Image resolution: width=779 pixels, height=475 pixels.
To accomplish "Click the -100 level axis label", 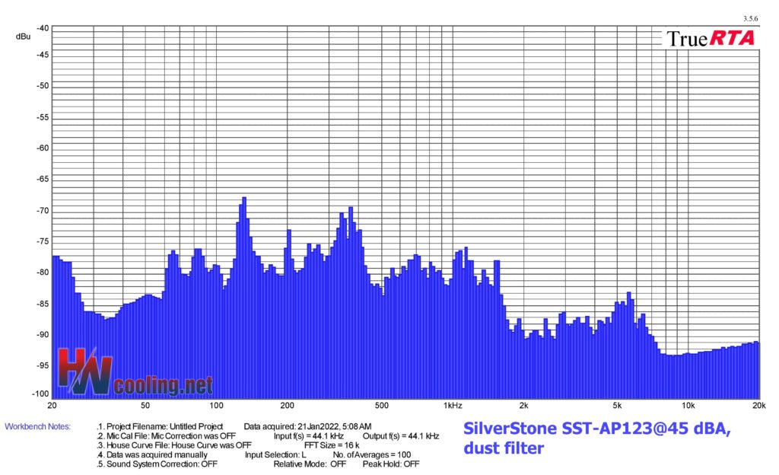I will 41,394.
